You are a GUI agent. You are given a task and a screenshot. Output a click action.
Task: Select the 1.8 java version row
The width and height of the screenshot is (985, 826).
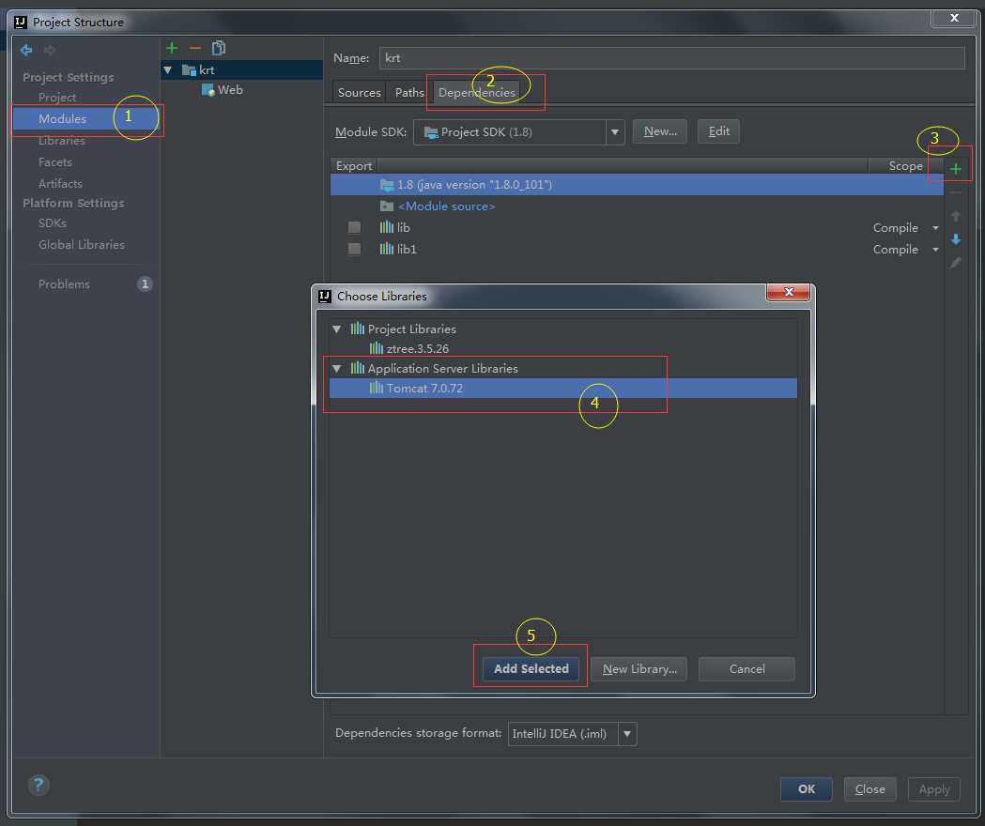637,185
